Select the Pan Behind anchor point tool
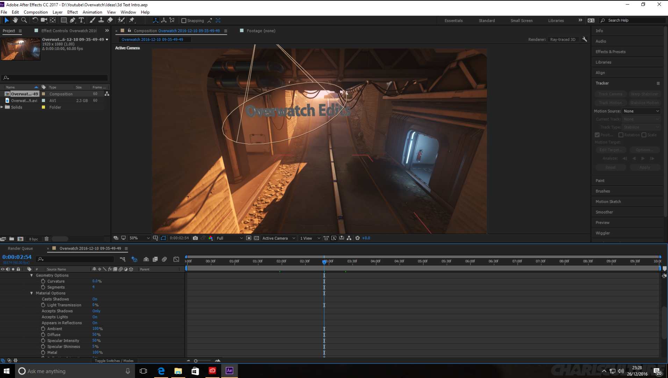Image resolution: width=668 pixels, height=378 pixels. (x=53, y=20)
